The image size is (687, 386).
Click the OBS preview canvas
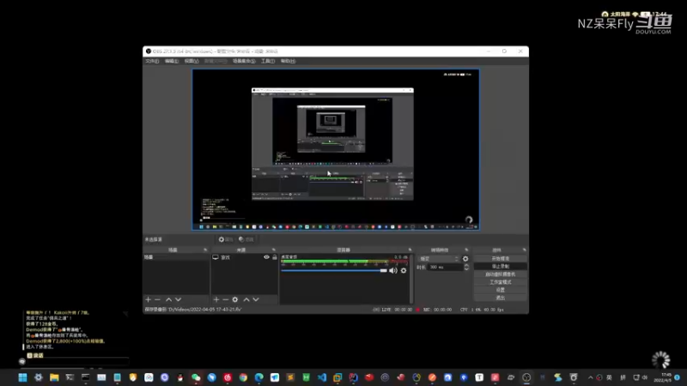336,149
